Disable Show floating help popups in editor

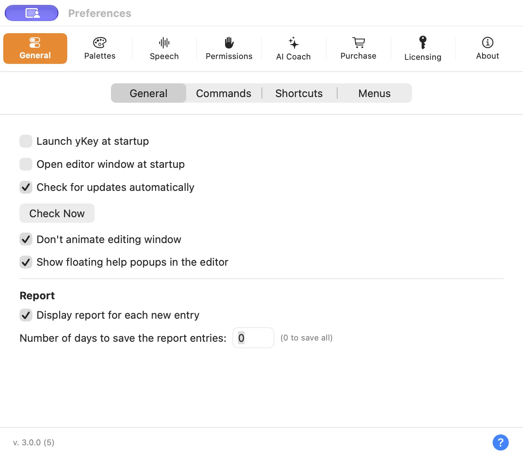coord(26,262)
